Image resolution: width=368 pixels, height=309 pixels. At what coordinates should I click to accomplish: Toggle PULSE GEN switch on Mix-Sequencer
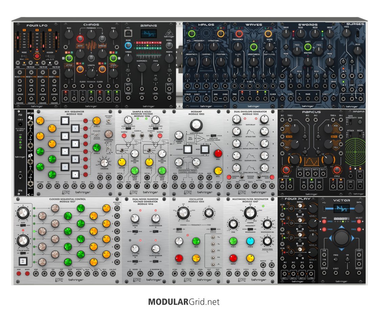96,134
